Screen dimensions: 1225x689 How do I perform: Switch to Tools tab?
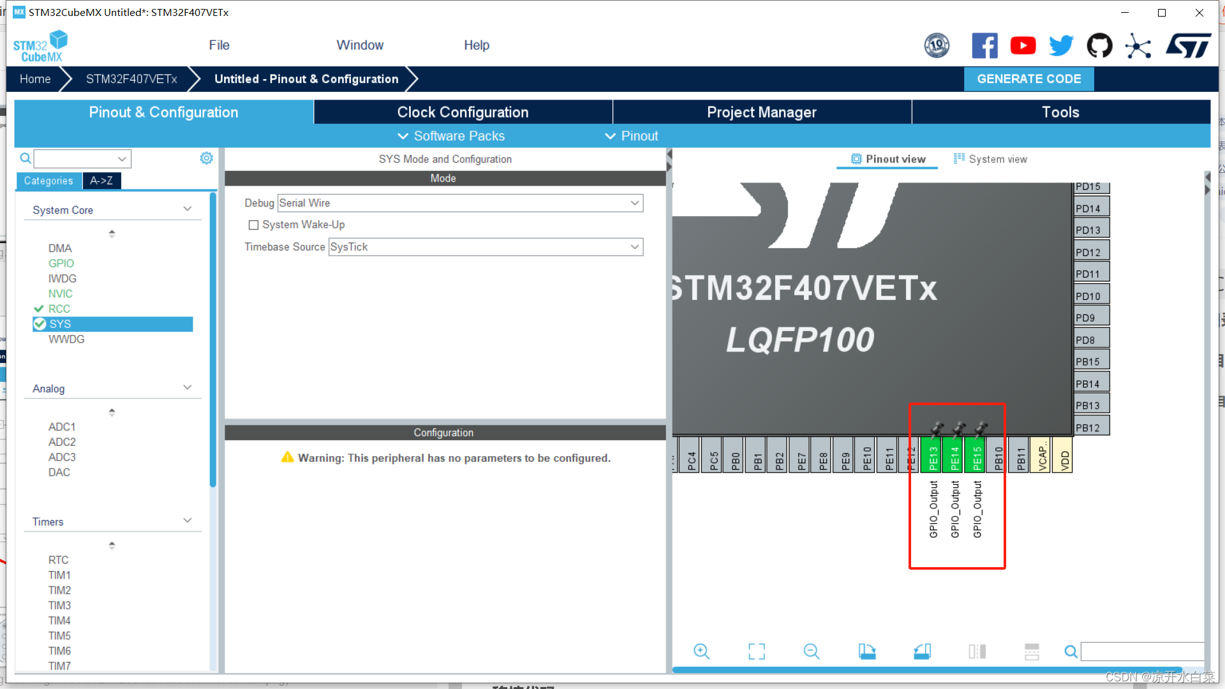(1060, 112)
